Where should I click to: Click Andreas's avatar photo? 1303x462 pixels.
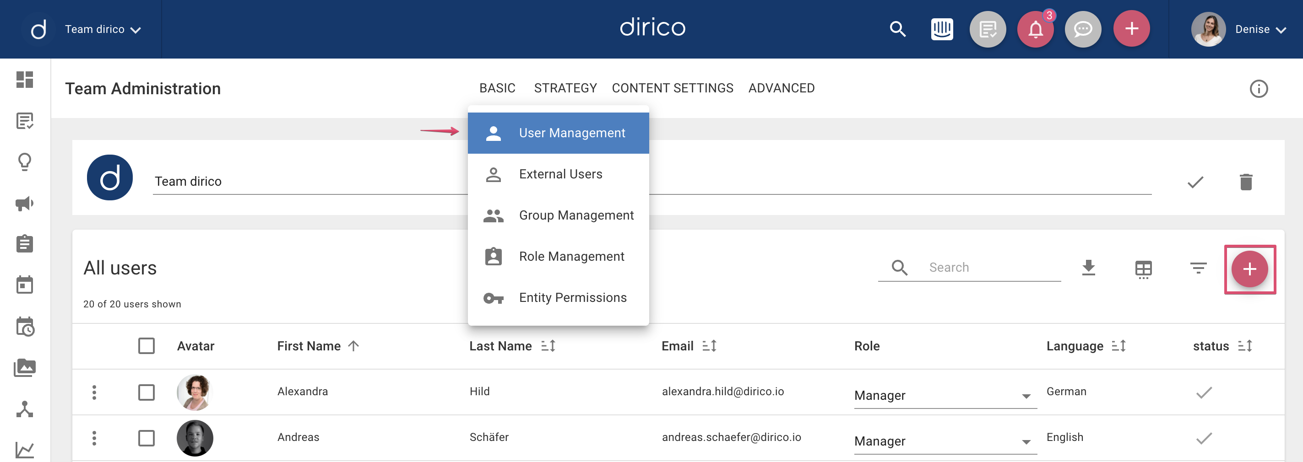tap(195, 438)
